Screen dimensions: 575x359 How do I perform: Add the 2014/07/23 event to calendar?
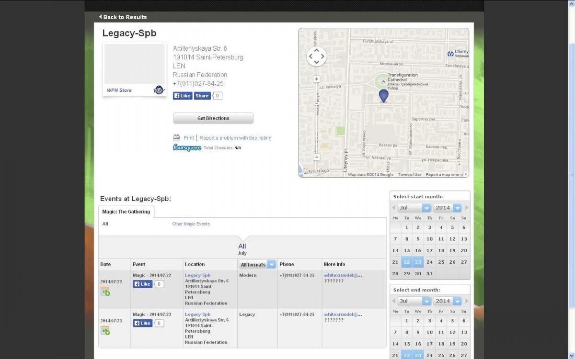105,330
